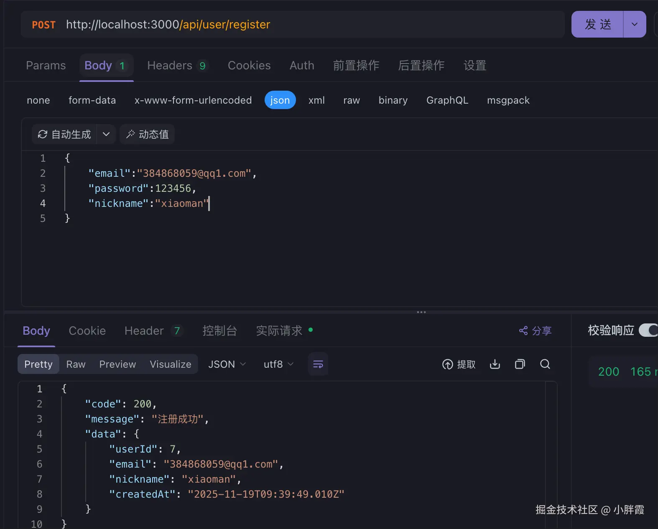Select the msgpack body type
Viewport: 658px width, 529px height.
click(508, 100)
